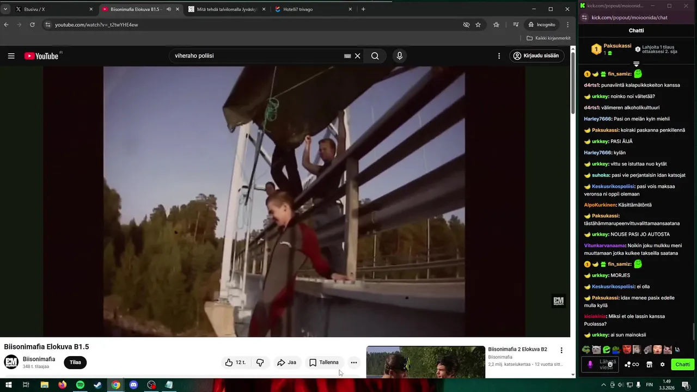This screenshot has height=392, width=697.
Task: Open Biisonimafia 2 Elokuva B2 thumbnail
Action: pos(426,362)
